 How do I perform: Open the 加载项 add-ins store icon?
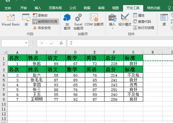click(67, 22)
